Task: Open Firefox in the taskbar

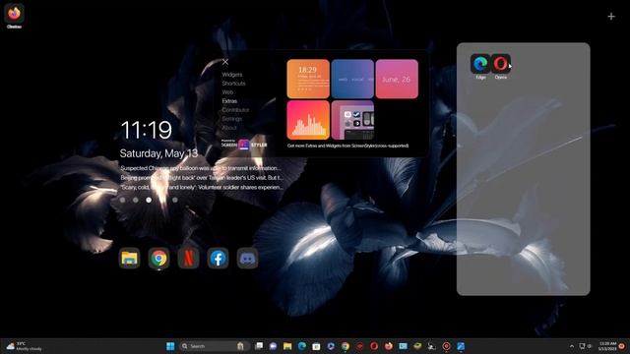Action: point(389,346)
